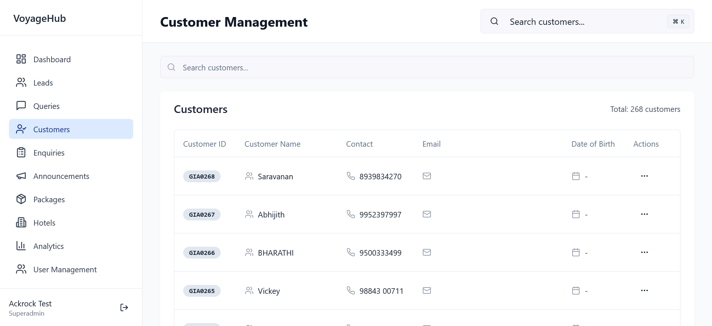
Task: Click the GIA0267 customer ID badge
Action: click(x=202, y=214)
